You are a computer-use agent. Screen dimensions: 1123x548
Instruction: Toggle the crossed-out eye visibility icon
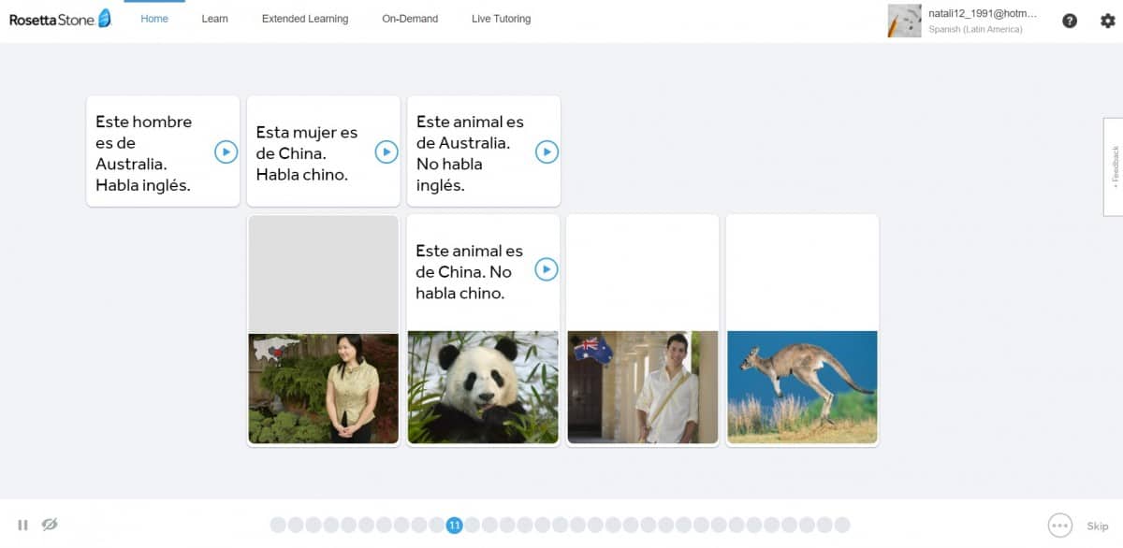point(50,525)
